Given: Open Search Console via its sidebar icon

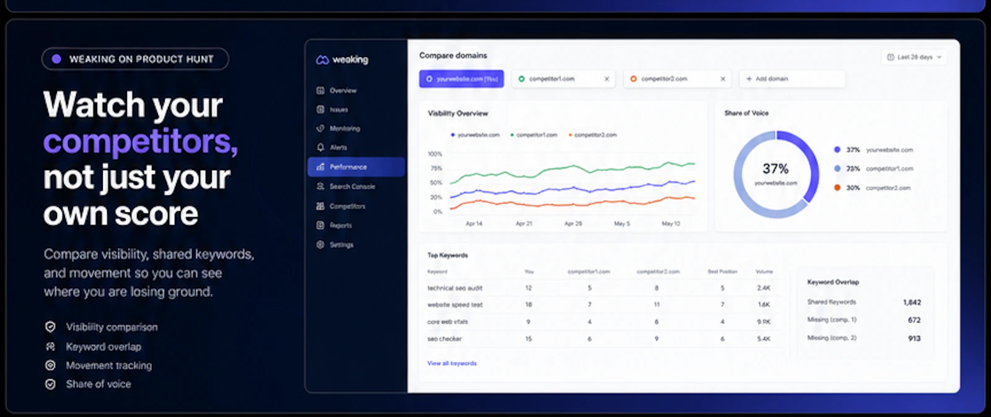Looking at the screenshot, I should (320, 186).
